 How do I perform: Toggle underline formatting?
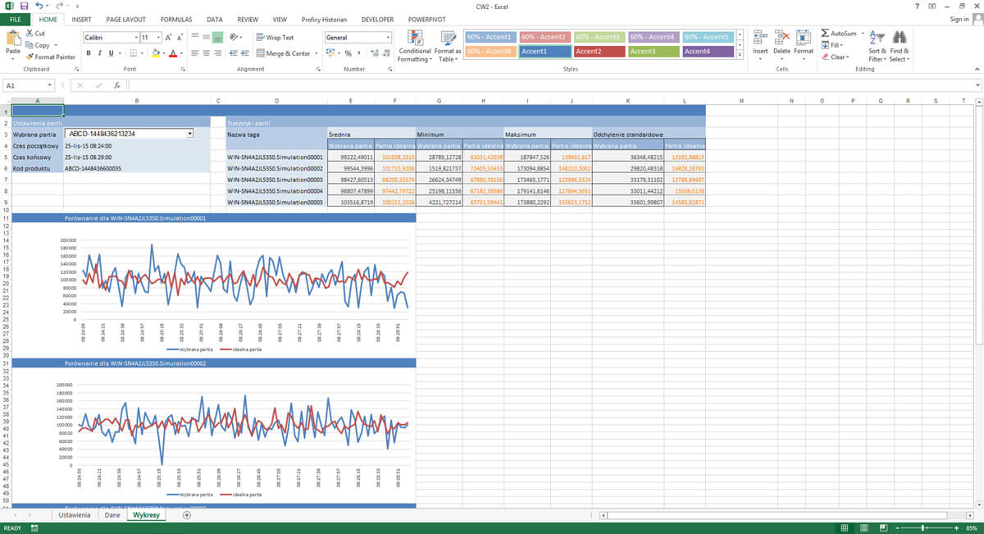(109, 52)
